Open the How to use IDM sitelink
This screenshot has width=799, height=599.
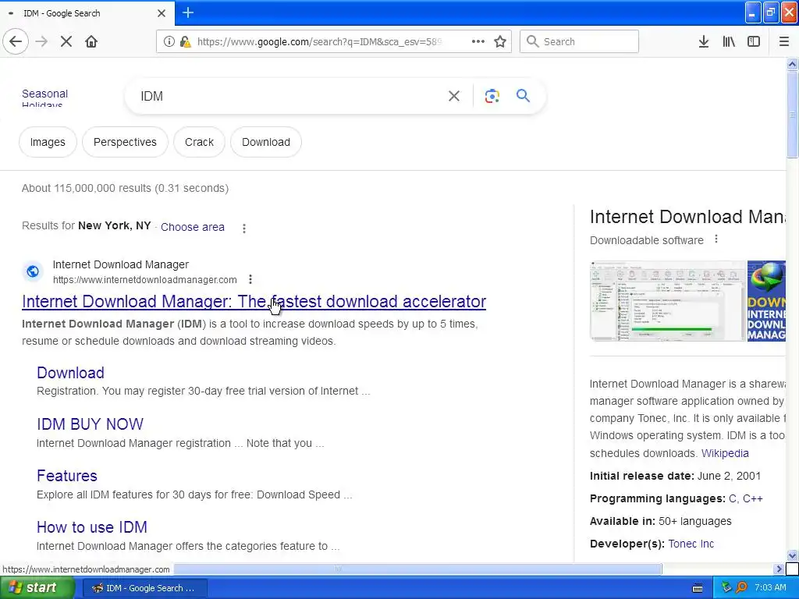92,527
